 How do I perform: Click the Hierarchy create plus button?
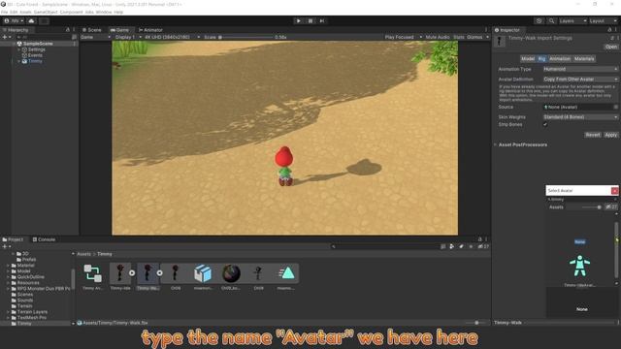[x=4, y=37]
